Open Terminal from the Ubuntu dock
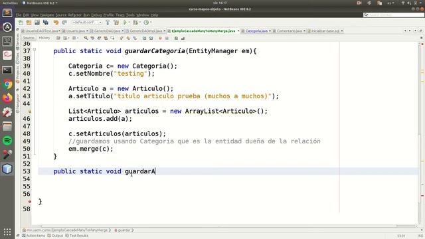The width and height of the screenshot is (425, 239). pos(7,70)
